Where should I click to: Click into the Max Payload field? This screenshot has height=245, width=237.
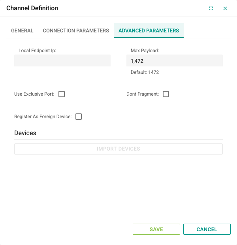point(175,61)
